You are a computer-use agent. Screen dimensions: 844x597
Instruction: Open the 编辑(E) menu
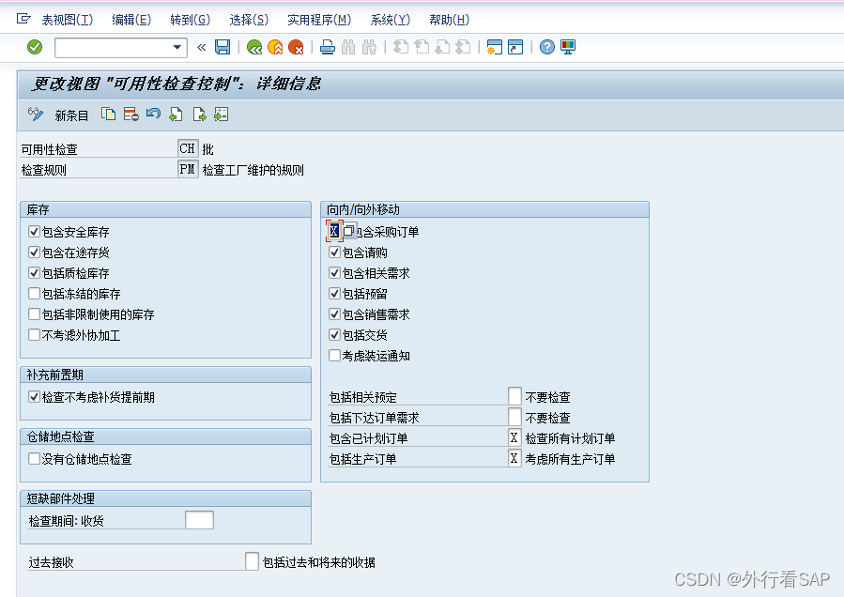pos(131,20)
